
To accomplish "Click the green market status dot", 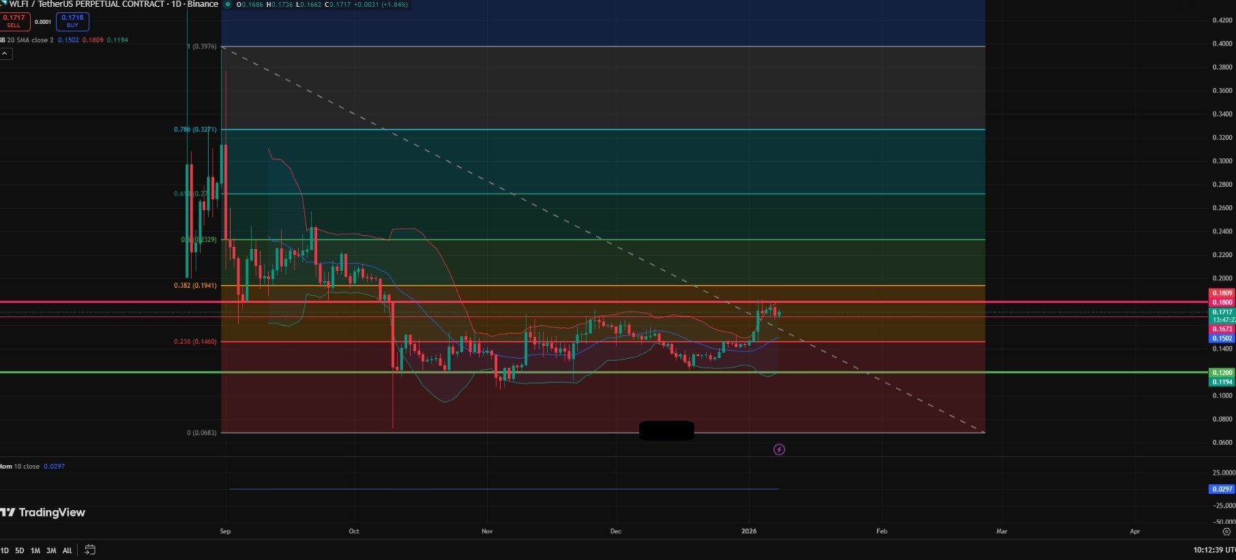I will [228, 4].
